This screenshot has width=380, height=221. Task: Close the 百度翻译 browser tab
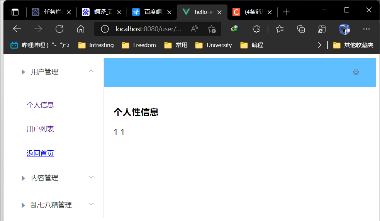(170, 12)
